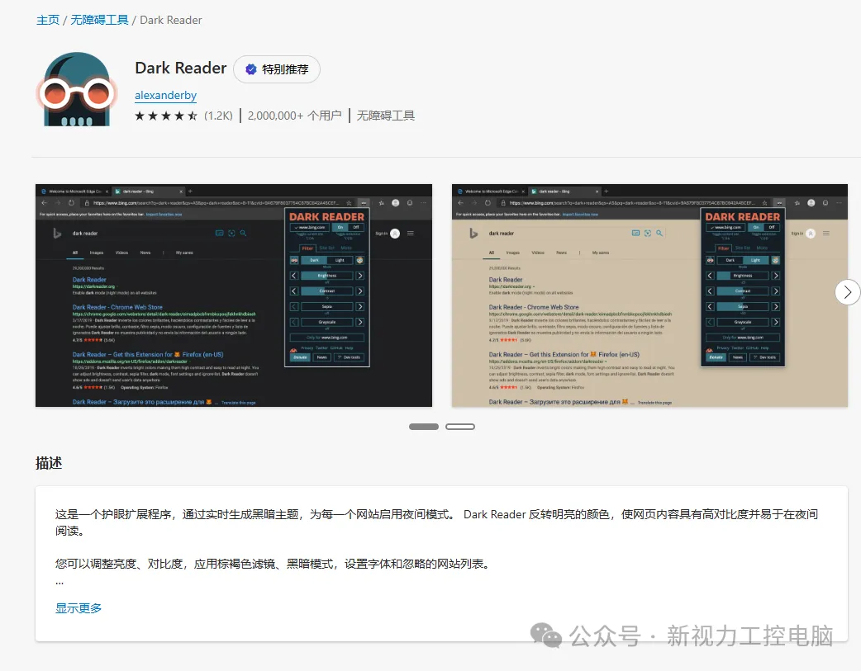This screenshot has height=671, width=861.
Task: Click the 特别推荐 featured badge
Action: pyautogui.click(x=277, y=69)
